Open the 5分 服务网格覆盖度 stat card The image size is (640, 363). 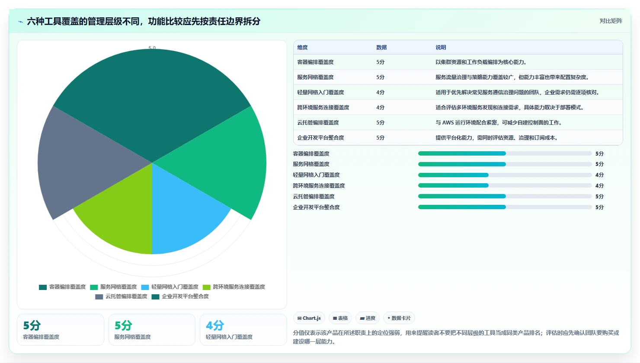click(152, 330)
